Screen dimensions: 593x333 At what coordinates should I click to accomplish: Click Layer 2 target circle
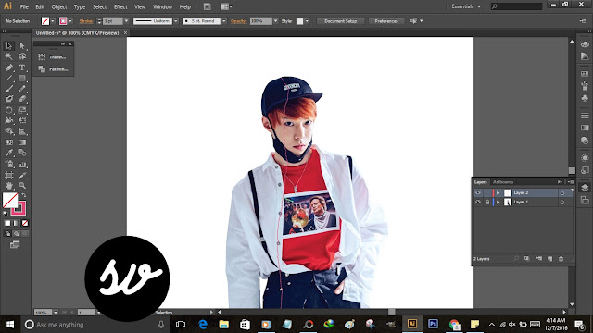click(562, 193)
